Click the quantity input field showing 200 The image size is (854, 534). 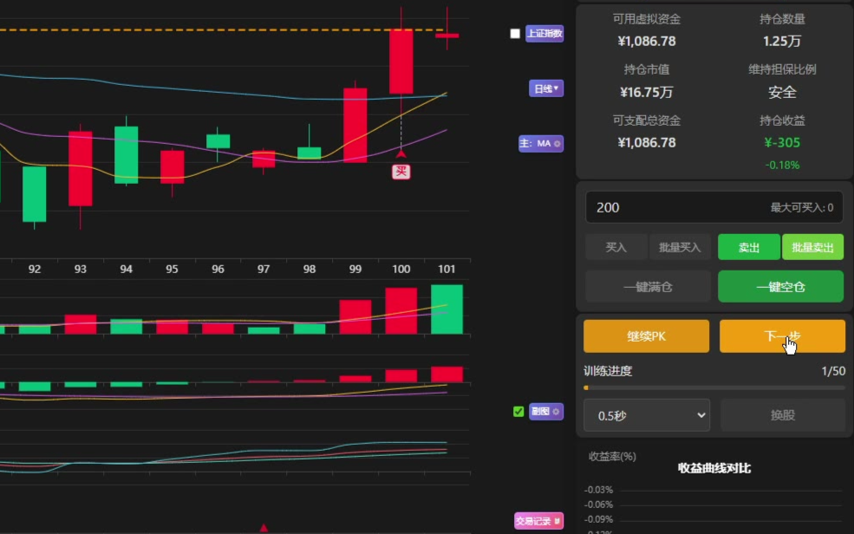[676, 207]
